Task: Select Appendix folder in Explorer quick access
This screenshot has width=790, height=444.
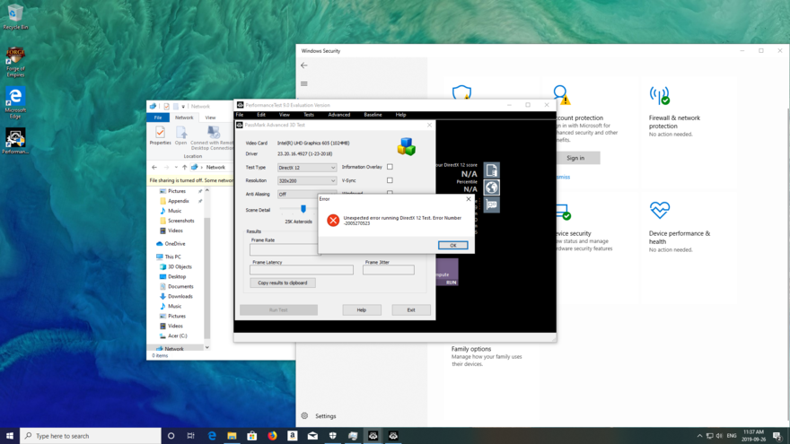Action: click(x=179, y=201)
